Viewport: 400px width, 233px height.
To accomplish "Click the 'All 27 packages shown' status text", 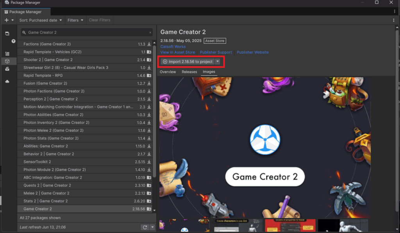I will click(x=40, y=218).
